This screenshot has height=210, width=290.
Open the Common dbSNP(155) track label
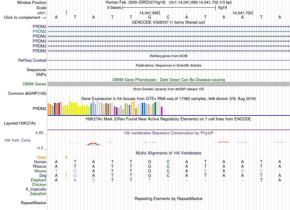(27, 94)
